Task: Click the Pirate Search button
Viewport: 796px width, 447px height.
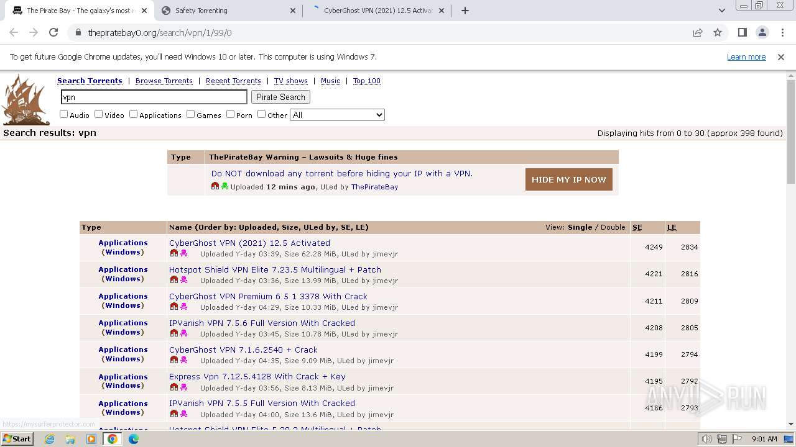Action: coord(280,97)
